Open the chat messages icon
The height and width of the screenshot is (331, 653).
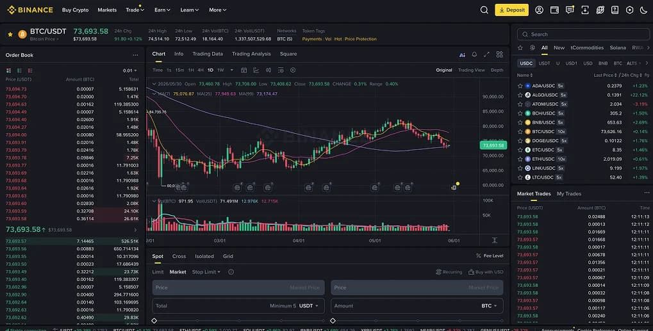click(x=570, y=10)
